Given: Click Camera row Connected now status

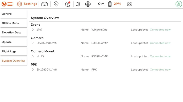Looking at the screenshot, I should pyautogui.click(x=160, y=43).
